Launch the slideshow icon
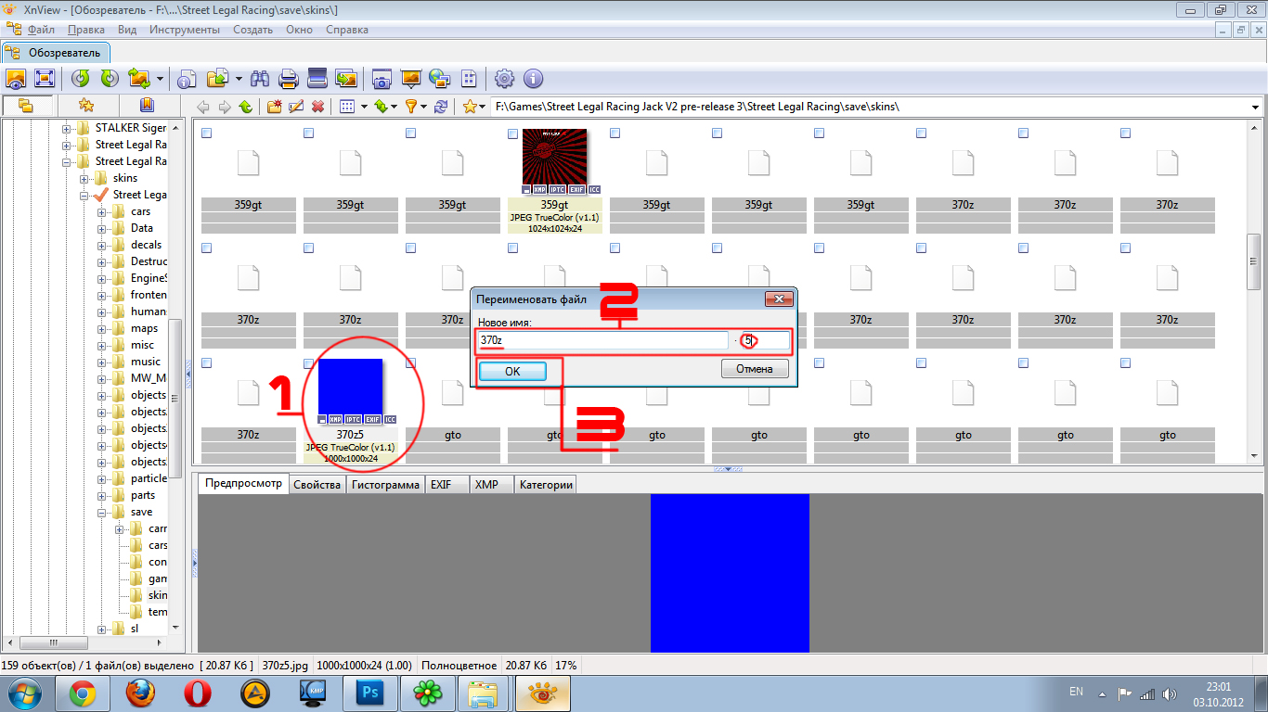The width and height of the screenshot is (1268, 712). coord(410,79)
